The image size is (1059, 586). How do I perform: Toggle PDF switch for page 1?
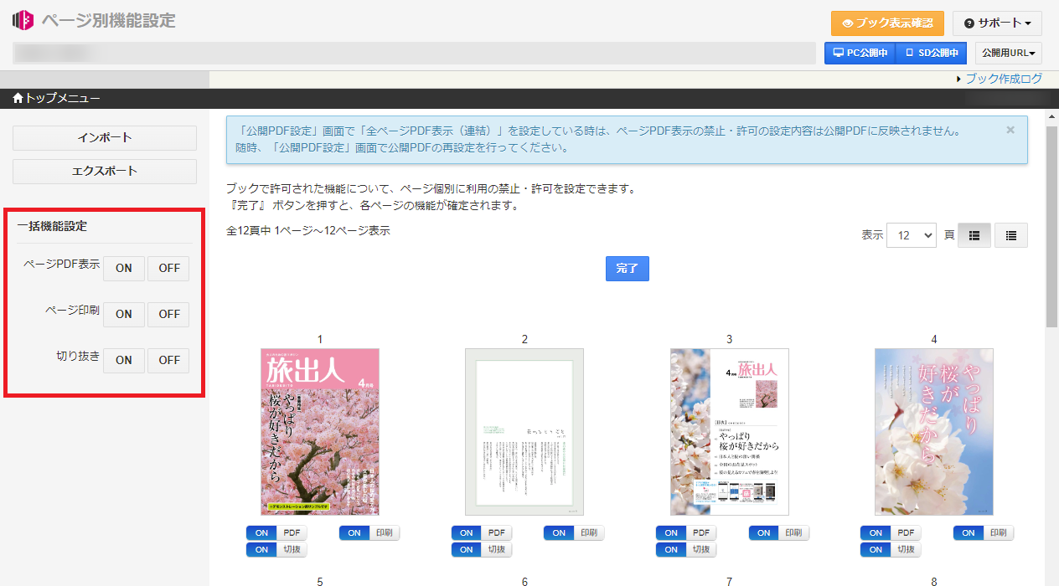[x=276, y=533]
